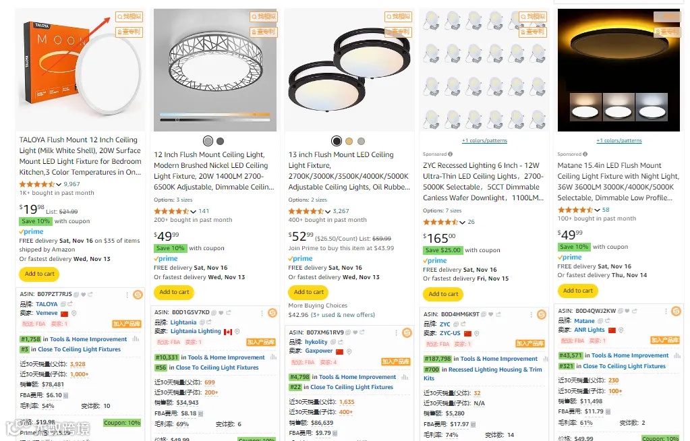Open three-dot menu for ASIN B07XM61RV9
690x441 pixels.
tap(396, 332)
